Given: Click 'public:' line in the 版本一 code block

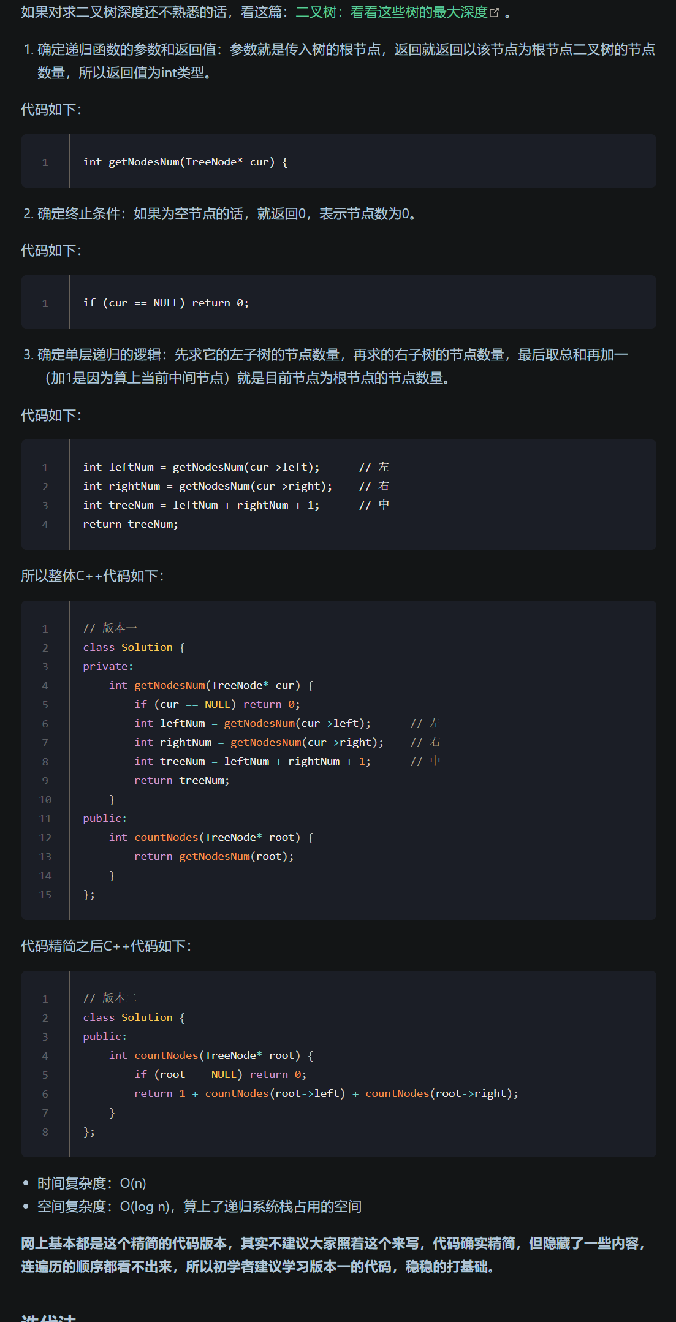Looking at the screenshot, I should coord(105,818).
